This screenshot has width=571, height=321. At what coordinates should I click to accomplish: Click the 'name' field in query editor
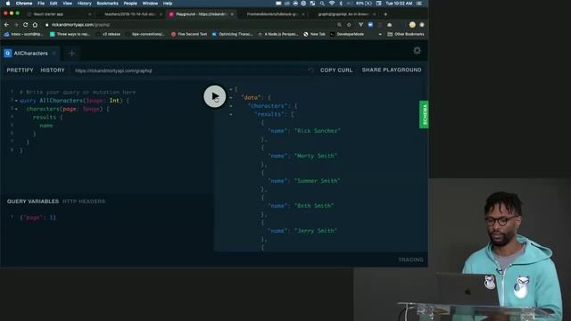tap(46, 126)
